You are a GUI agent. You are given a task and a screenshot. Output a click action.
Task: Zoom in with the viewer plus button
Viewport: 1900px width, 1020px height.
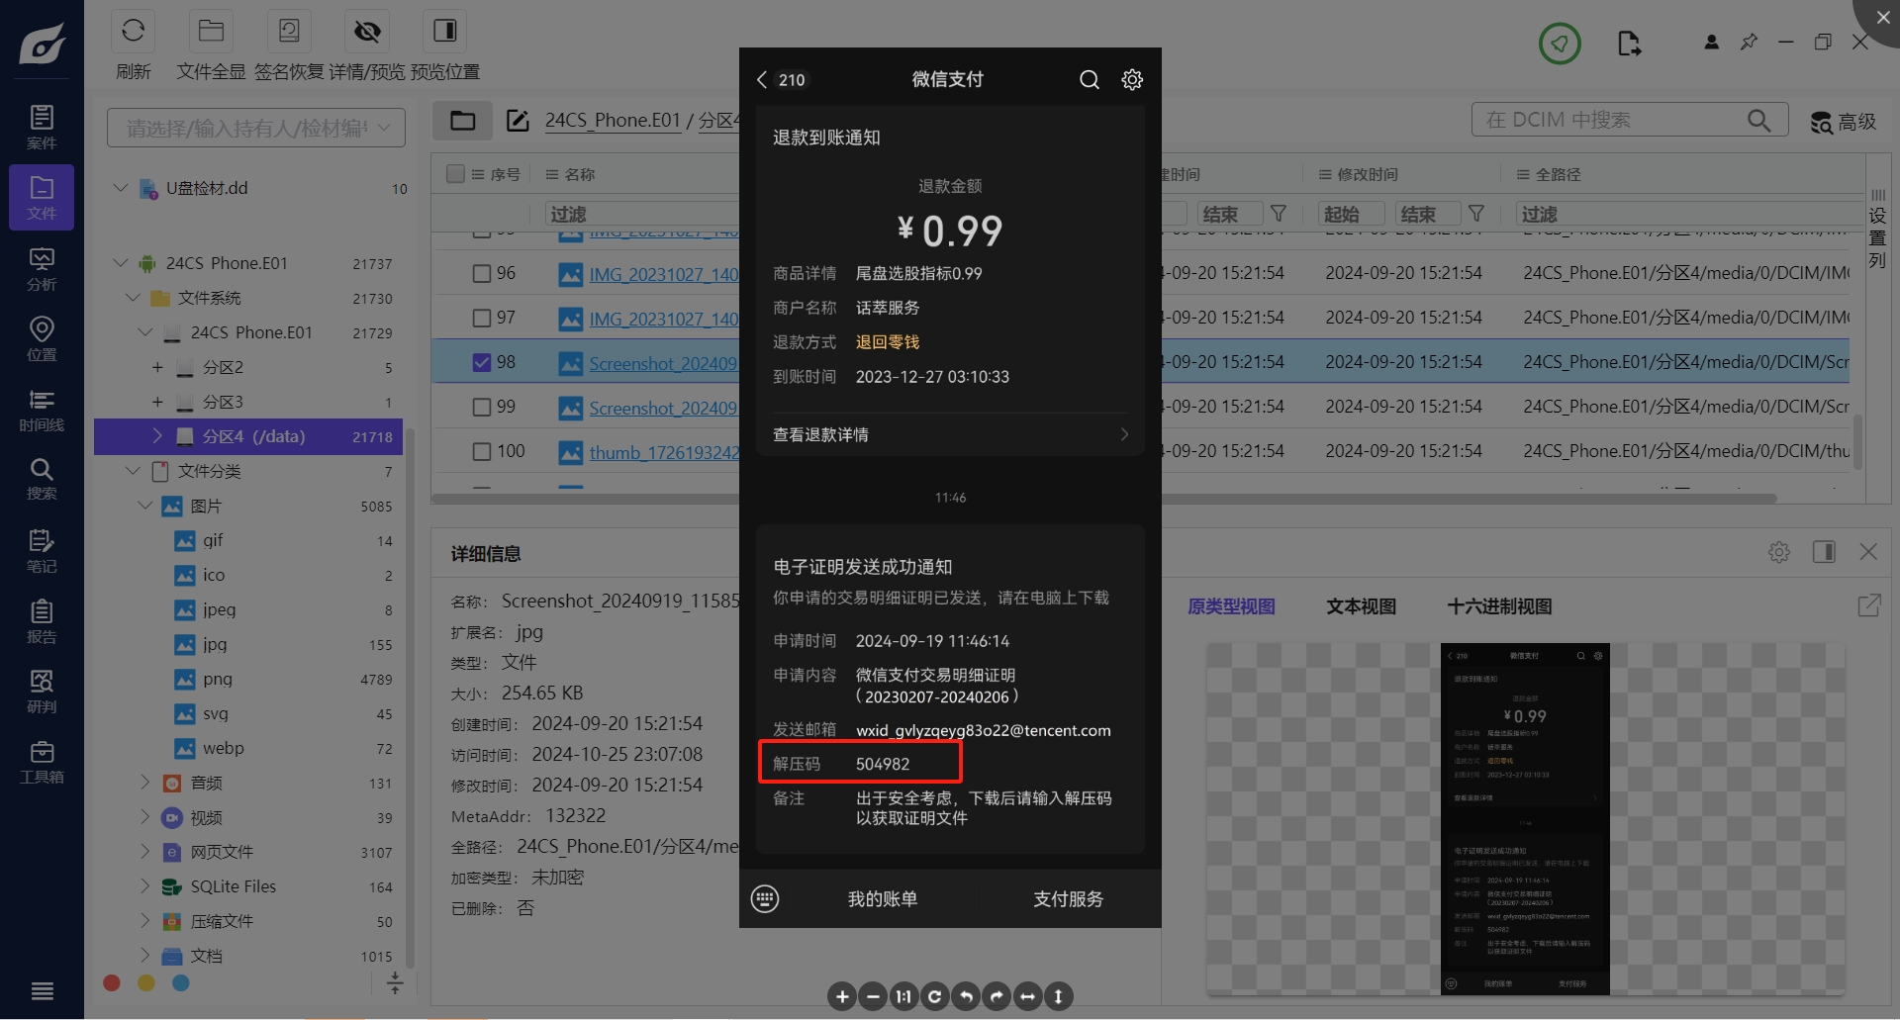point(842,996)
